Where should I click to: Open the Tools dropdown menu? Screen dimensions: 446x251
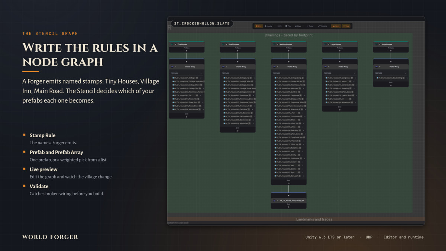click(x=311, y=26)
